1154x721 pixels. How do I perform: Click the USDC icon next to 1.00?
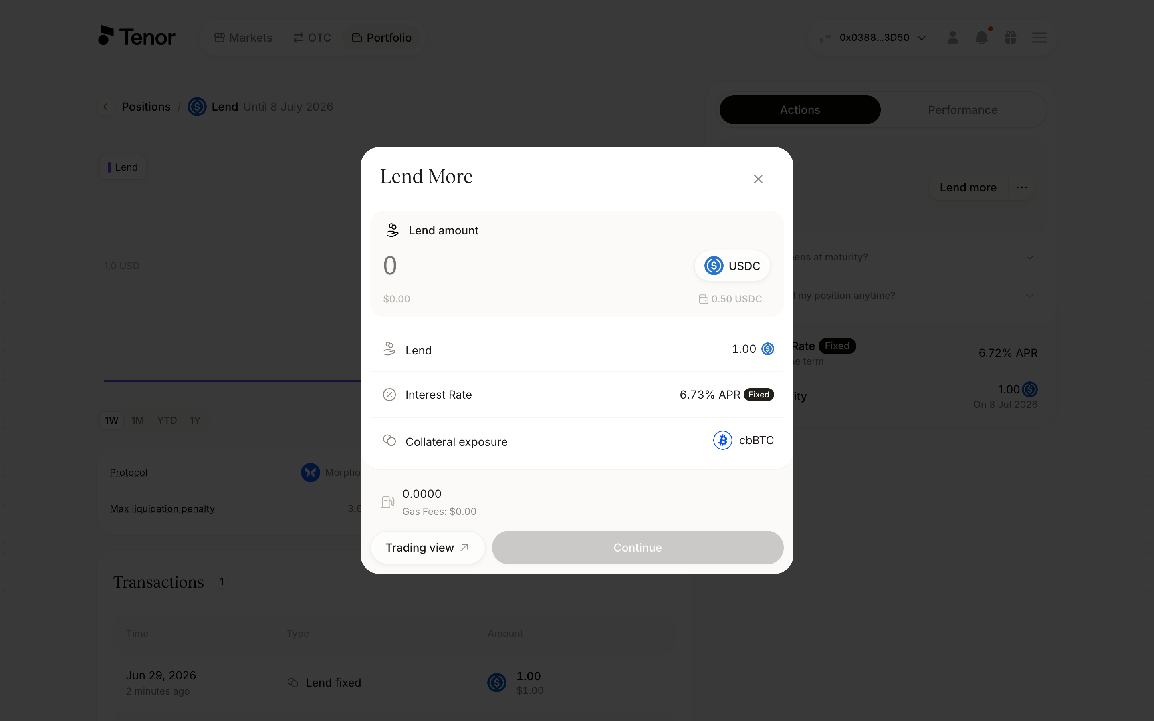point(767,349)
